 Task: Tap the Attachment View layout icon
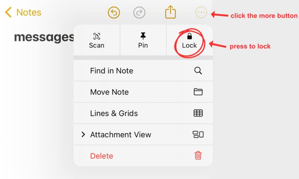click(x=198, y=134)
